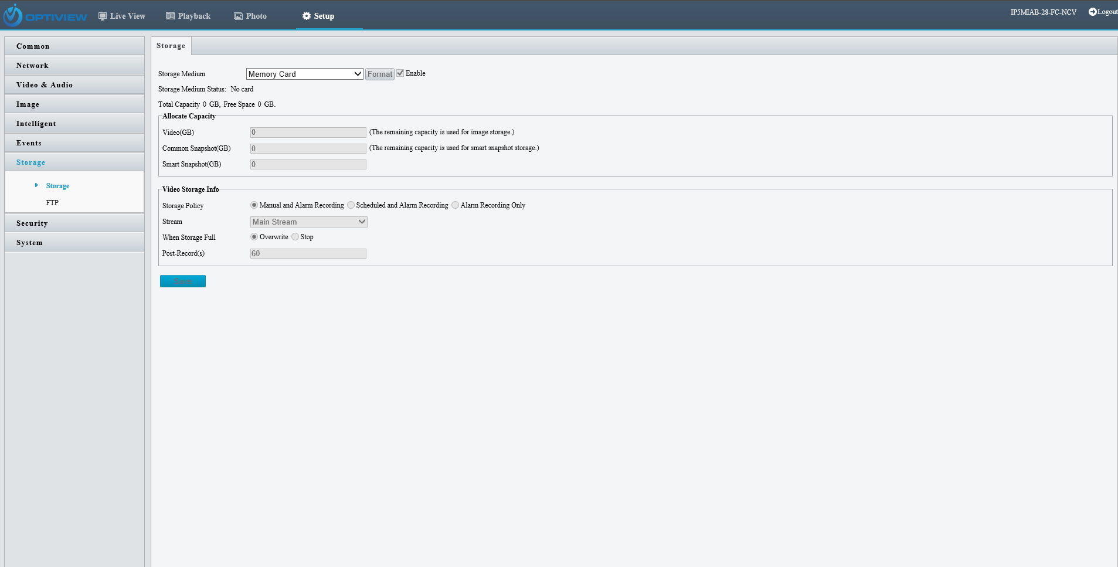Click the Optiview logo icon
The width and height of the screenshot is (1118, 567).
click(13, 16)
